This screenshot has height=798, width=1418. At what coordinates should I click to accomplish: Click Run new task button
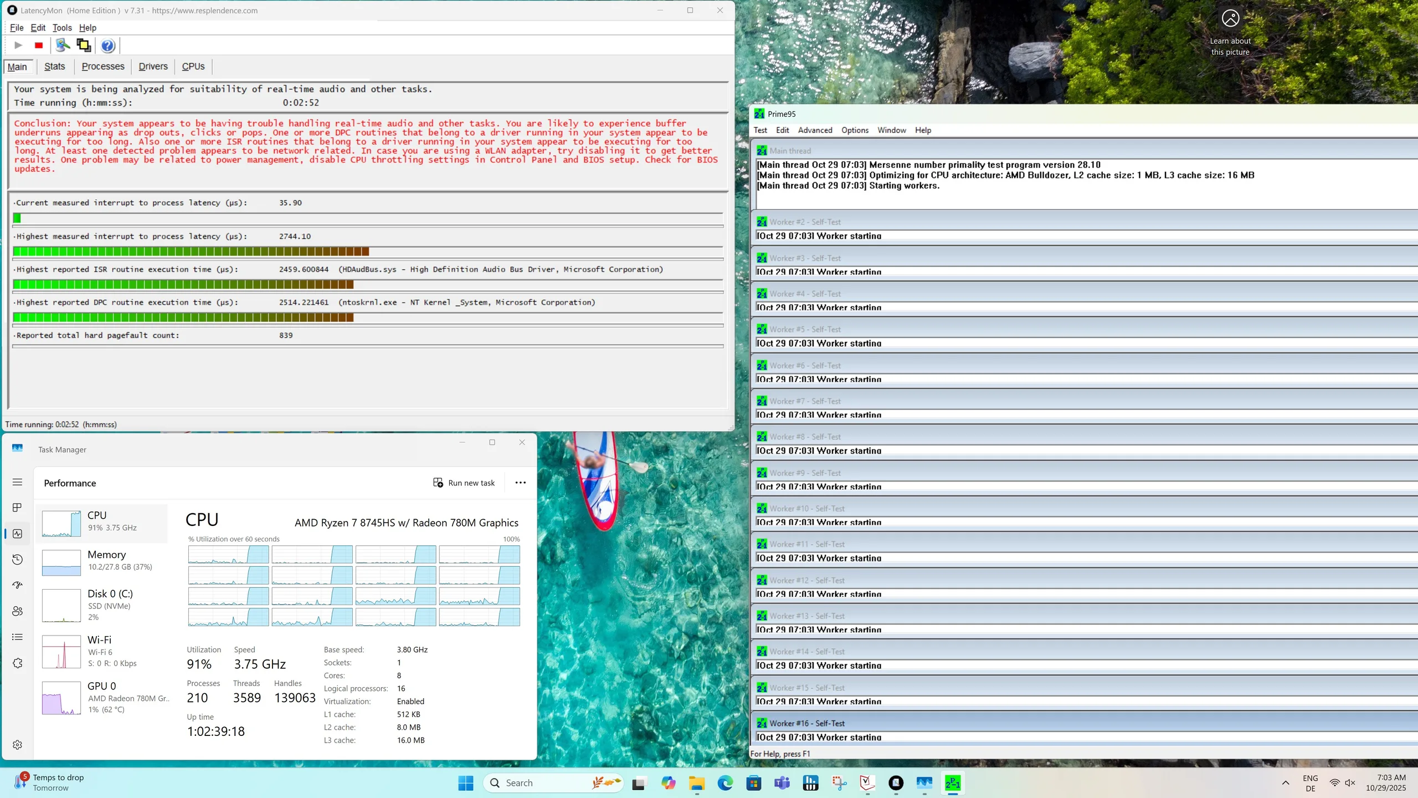pyautogui.click(x=464, y=483)
